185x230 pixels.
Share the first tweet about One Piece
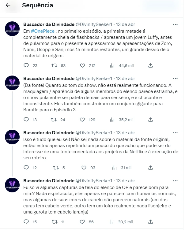[150, 65]
